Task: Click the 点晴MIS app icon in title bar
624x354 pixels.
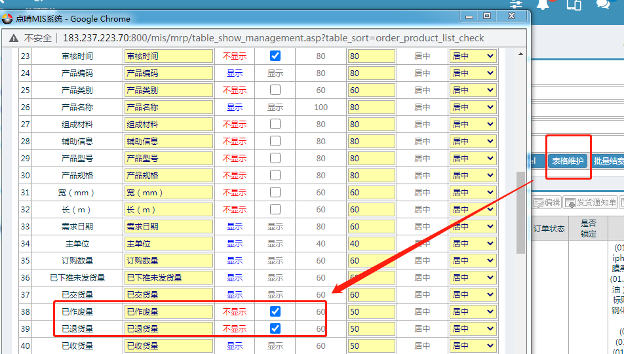Action: click(x=7, y=19)
